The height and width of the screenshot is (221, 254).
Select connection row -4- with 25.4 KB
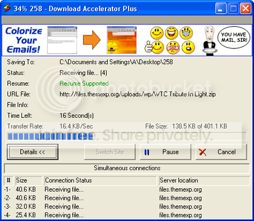[x=127, y=215]
